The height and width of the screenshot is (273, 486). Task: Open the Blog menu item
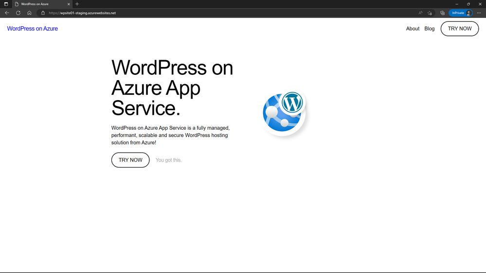[429, 29]
